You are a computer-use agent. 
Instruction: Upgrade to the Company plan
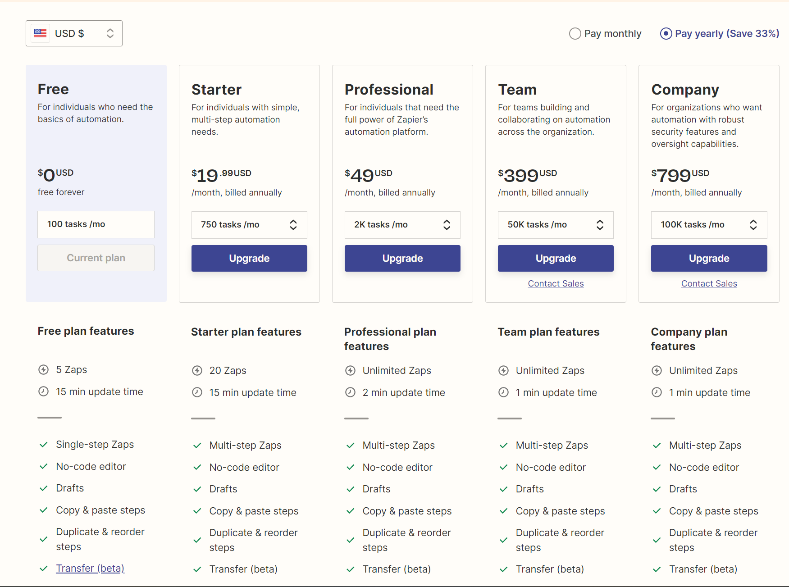pos(709,259)
